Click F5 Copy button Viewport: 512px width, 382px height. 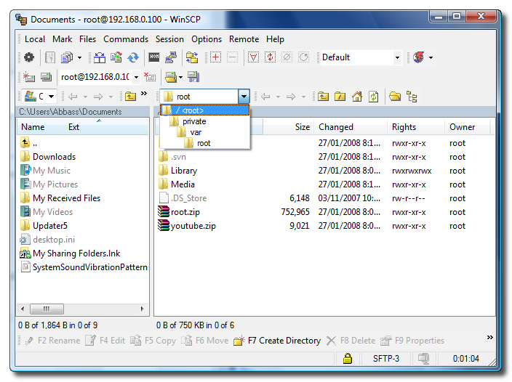pos(153,341)
